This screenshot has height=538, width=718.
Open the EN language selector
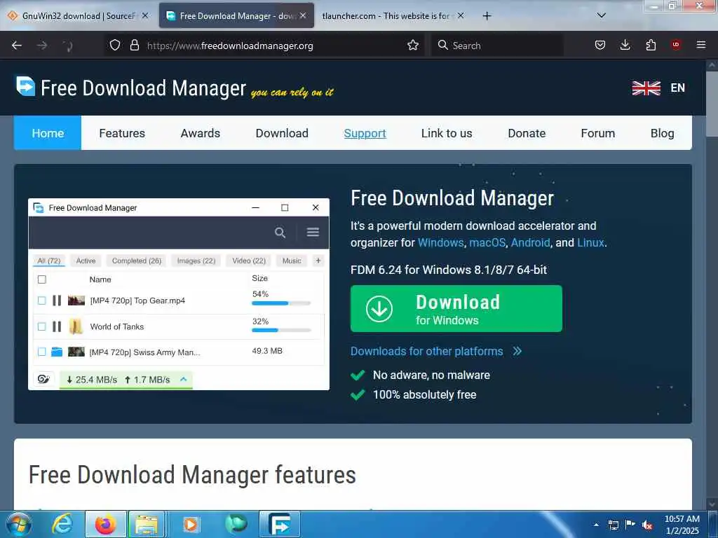click(678, 88)
